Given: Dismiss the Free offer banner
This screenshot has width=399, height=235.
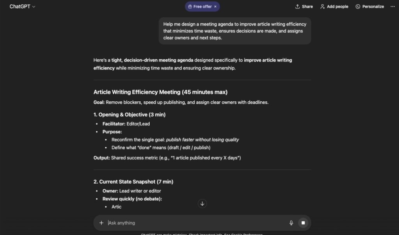Looking at the screenshot, I should click(x=216, y=6).
